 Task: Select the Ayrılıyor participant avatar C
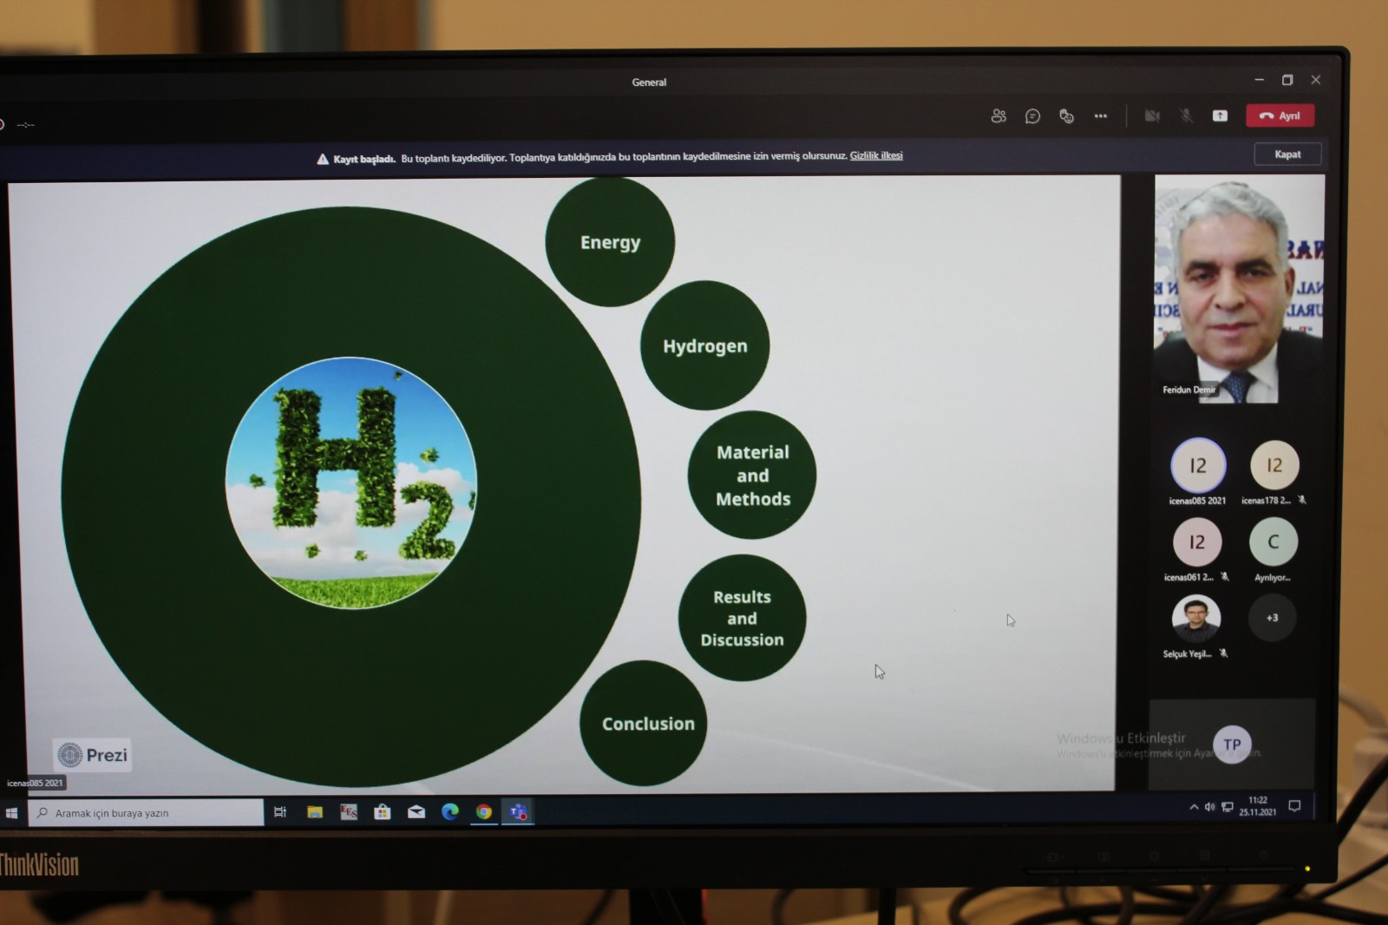coord(1273,541)
